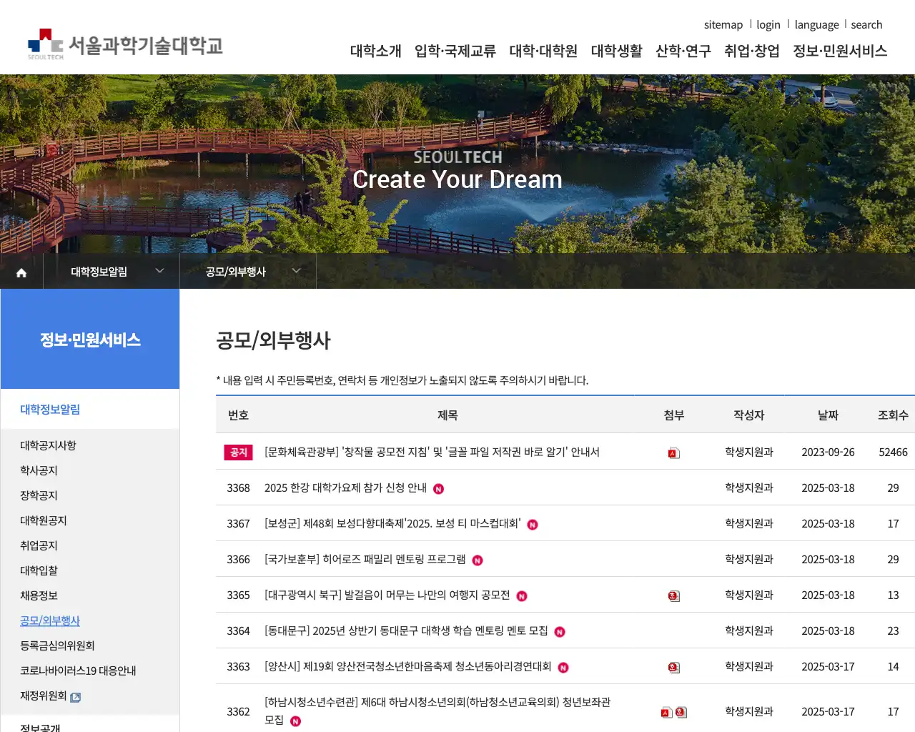
Task: Open post 하남시청소년의회 청년보좌관 모집
Action: (437, 711)
